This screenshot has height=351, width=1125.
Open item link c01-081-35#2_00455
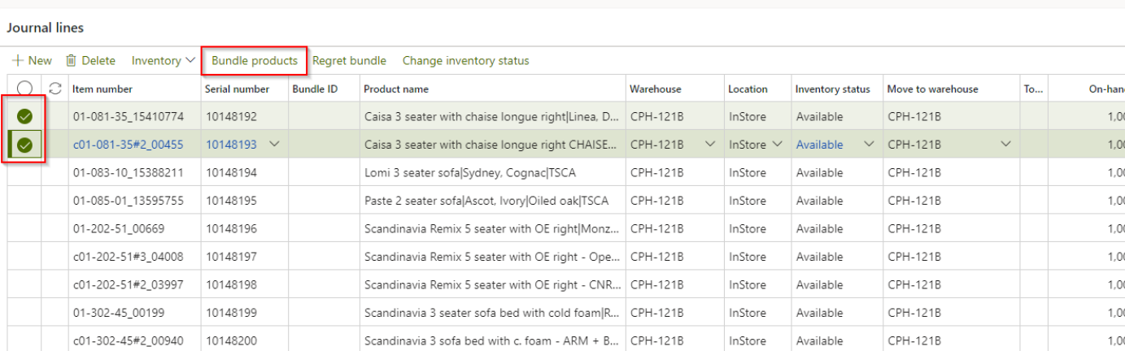click(128, 145)
